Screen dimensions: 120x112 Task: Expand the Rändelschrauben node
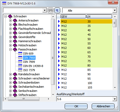[10, 74]
